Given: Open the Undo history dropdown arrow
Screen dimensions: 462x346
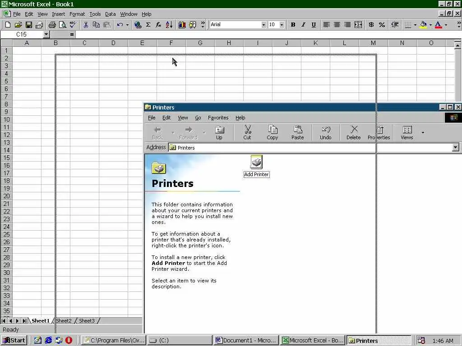Looking at the screenshot, I should pyautogui.click(x=127, y=25).
